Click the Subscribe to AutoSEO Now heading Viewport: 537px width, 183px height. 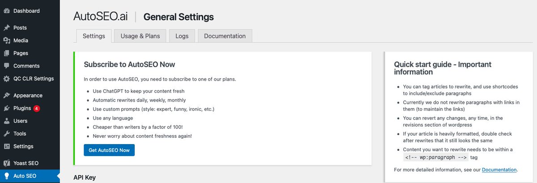129,64
